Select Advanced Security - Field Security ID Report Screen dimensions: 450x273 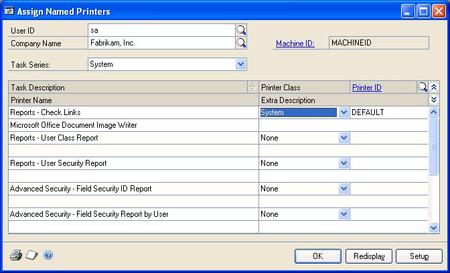134,189
